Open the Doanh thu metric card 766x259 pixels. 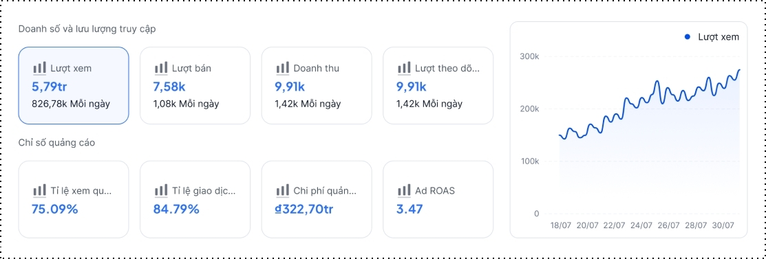pyautogui.click(x=317, y=86)
